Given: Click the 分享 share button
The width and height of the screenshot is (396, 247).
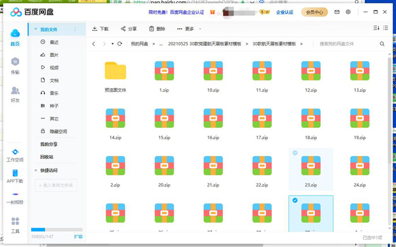Looking at the screenshot, I should (x=129, y=29).
